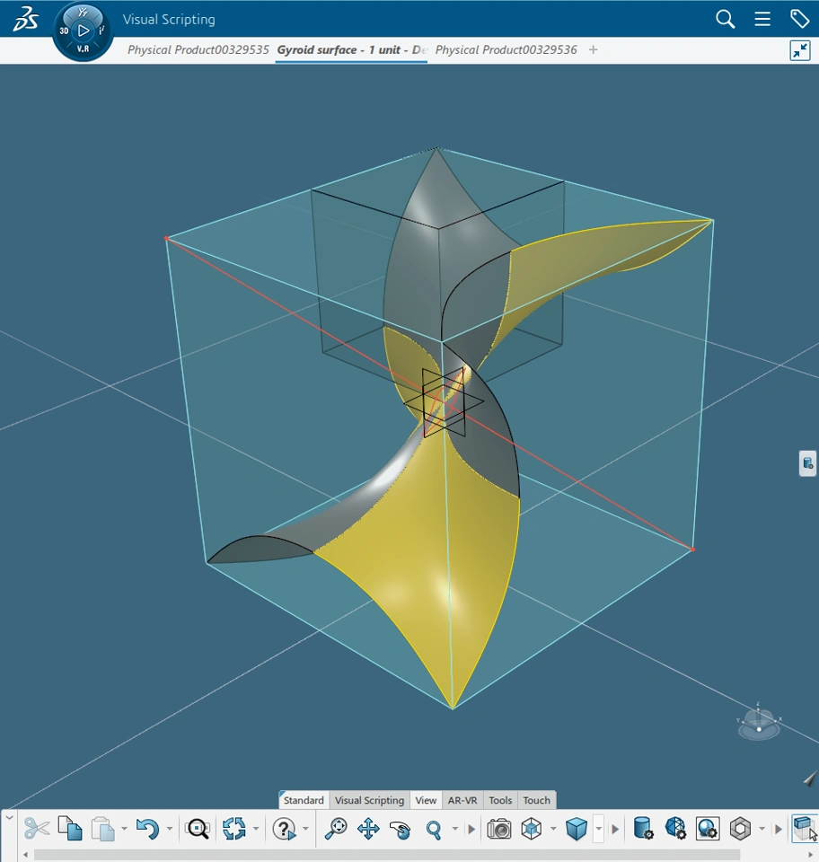Expand paste options dropdown arrow
This screenshot has width=819, height=862.
124,829
